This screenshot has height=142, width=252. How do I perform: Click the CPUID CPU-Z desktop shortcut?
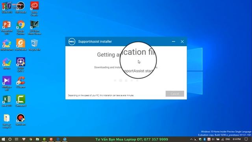click(x=20, y=65)
